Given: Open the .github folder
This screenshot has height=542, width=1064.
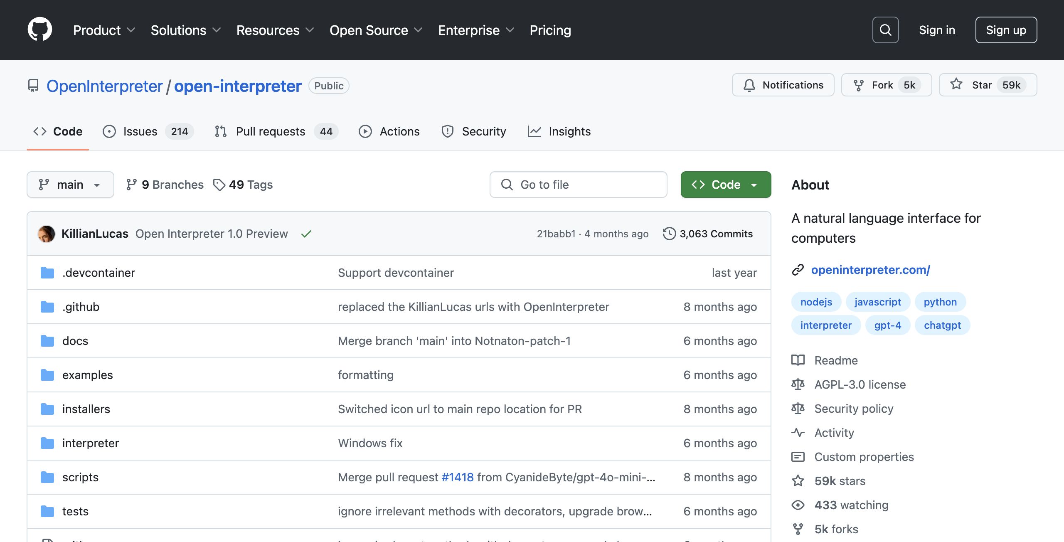Looking at the screenshot, I should point(81,307).
